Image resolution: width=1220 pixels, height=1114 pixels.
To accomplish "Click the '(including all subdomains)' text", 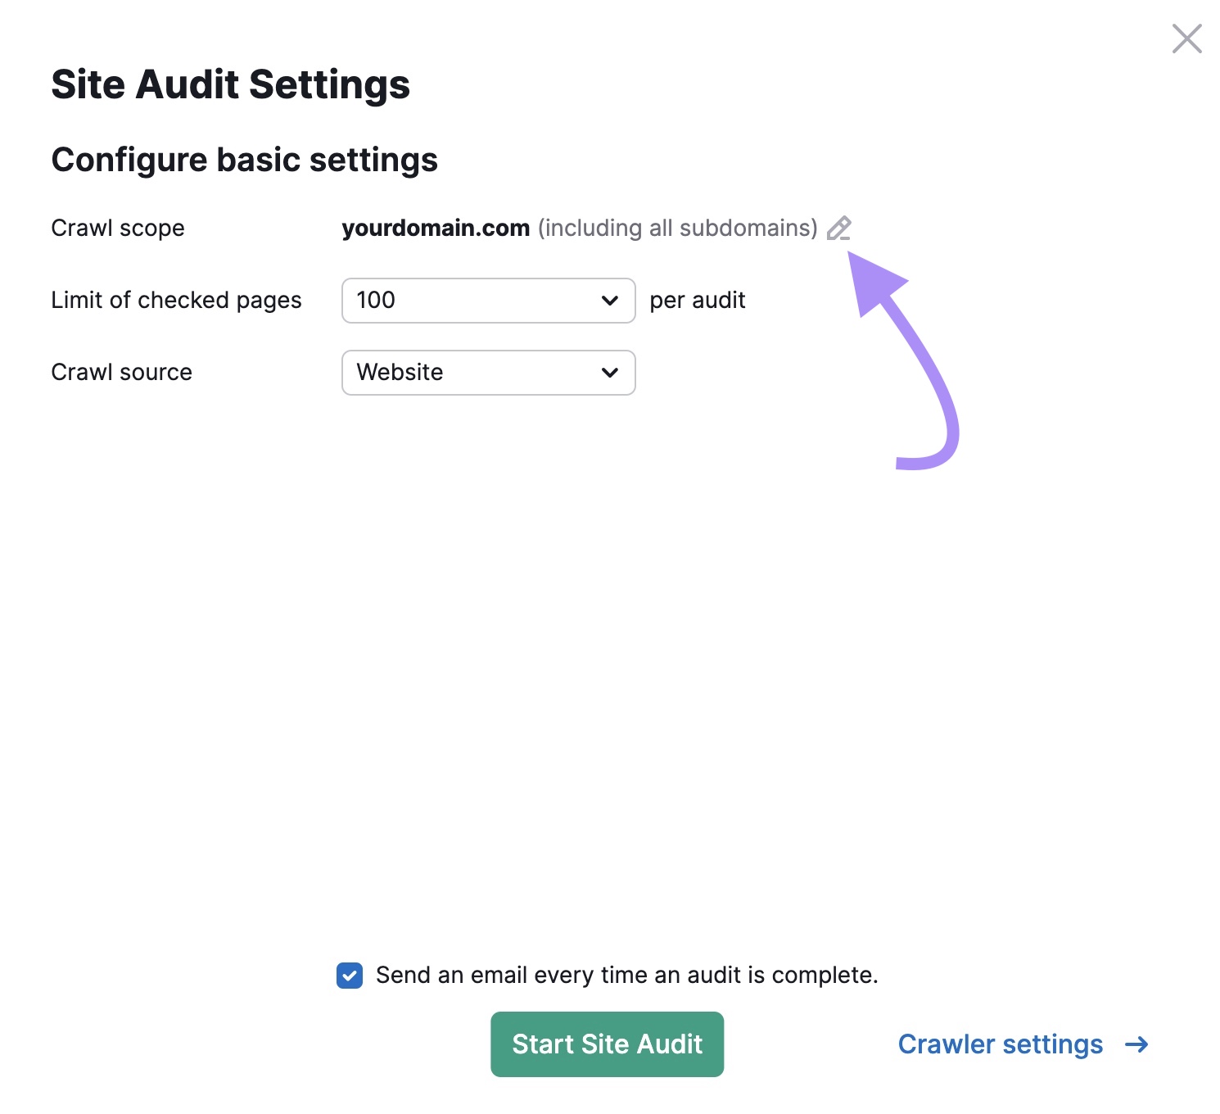I will coord(677,228).
